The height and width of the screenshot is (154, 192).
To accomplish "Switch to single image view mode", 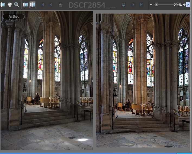I will (25, 5).
